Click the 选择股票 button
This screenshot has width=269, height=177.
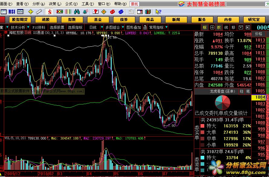(x=57, y=27)
